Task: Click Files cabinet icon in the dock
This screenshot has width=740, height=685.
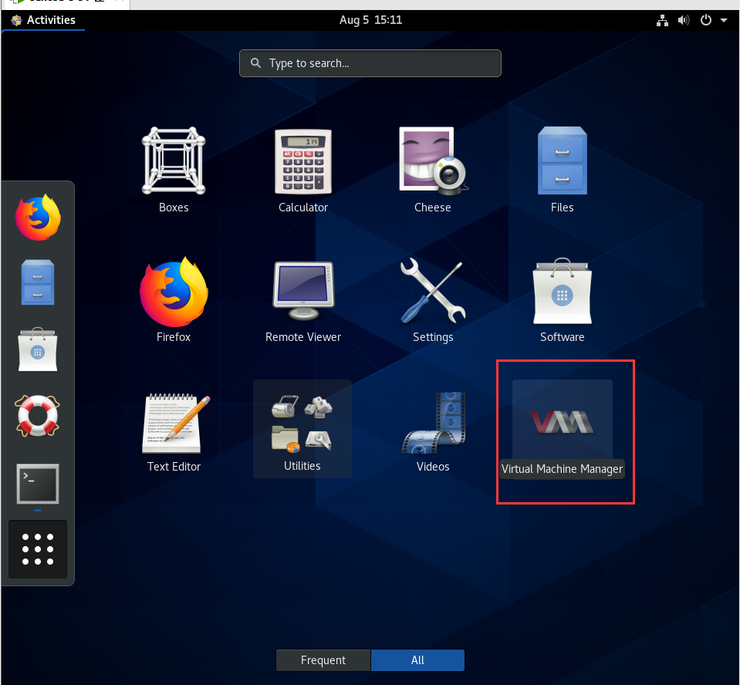Action: tap(38, 282)
